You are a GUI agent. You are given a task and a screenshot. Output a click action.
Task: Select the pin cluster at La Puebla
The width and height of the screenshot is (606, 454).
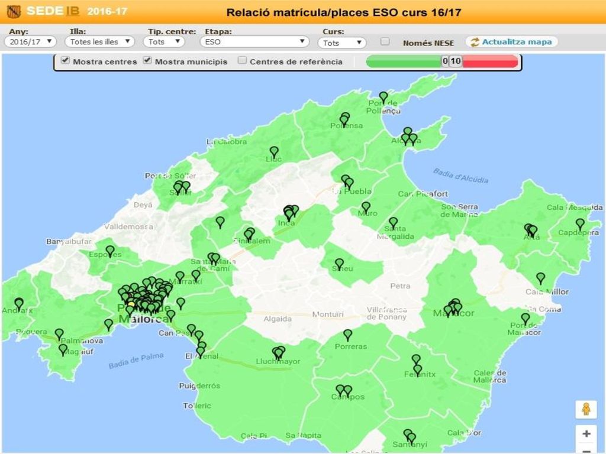[x=347, y=182]
